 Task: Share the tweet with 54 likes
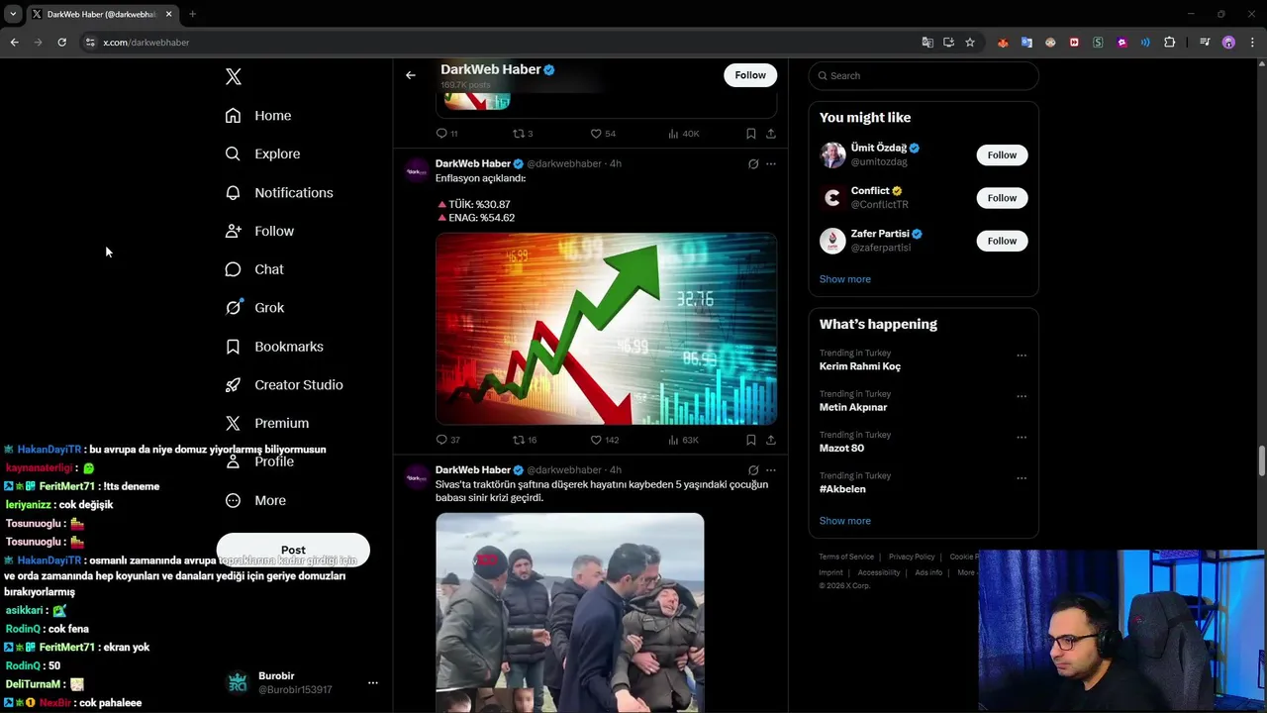[x=771, y=134]
